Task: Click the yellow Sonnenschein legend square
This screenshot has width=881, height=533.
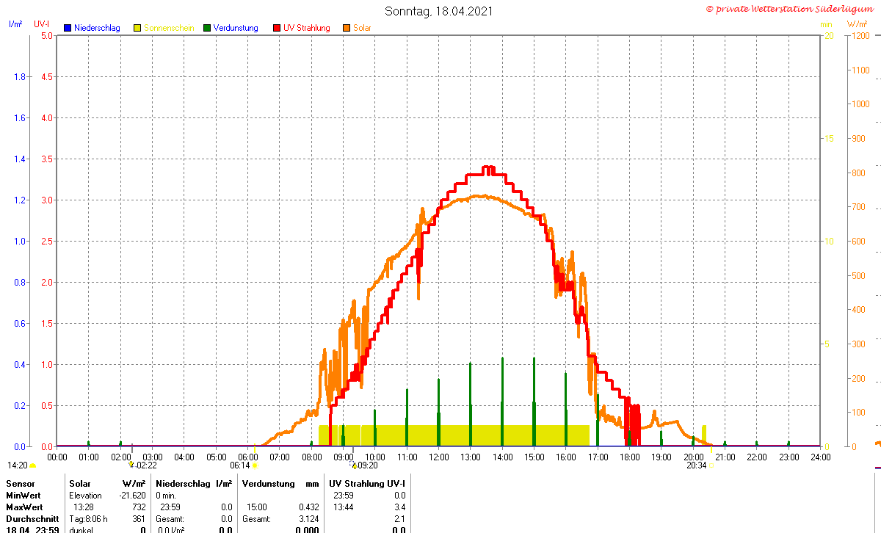Action: 137,28
